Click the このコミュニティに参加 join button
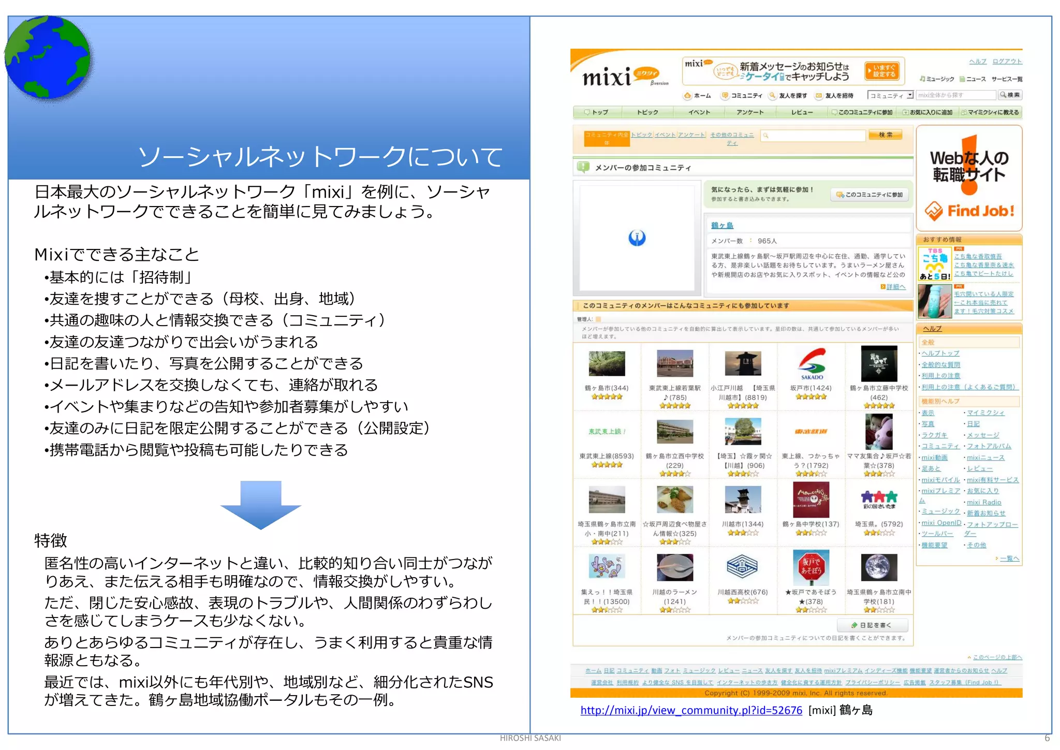This screenshot has width=1060, height=750. point(870,195)
